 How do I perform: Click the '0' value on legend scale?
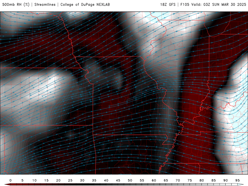(11, 180)
